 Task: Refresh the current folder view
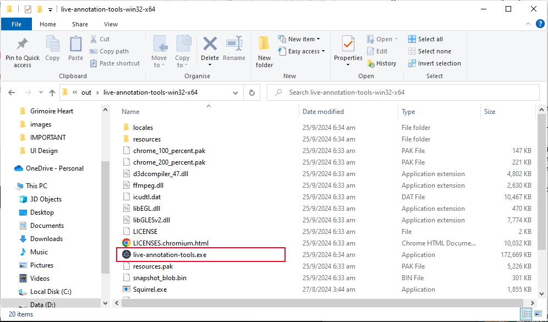pyautogui.click(x=251, y=92)
